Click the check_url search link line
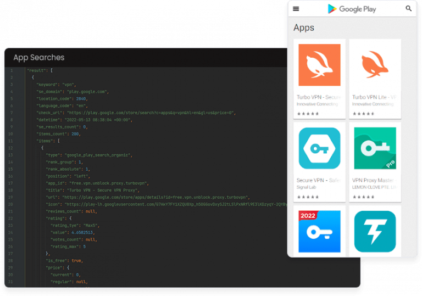 (x=136, y=113)
